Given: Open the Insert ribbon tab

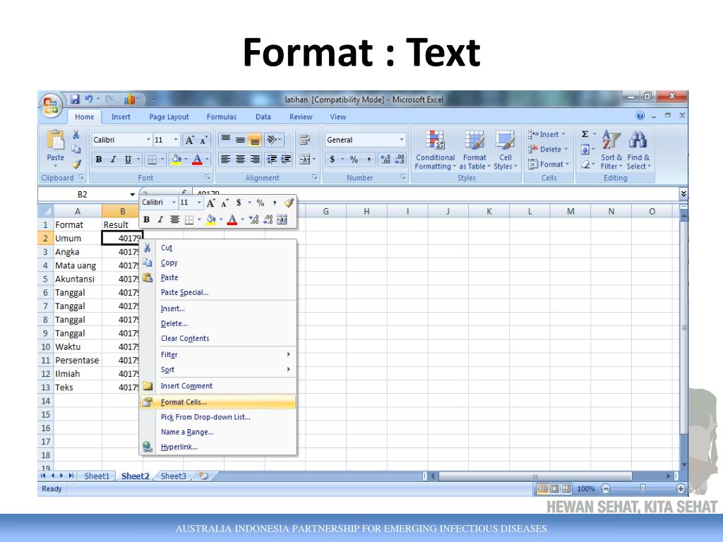Looking at the screenshot, I should [121, 117].
